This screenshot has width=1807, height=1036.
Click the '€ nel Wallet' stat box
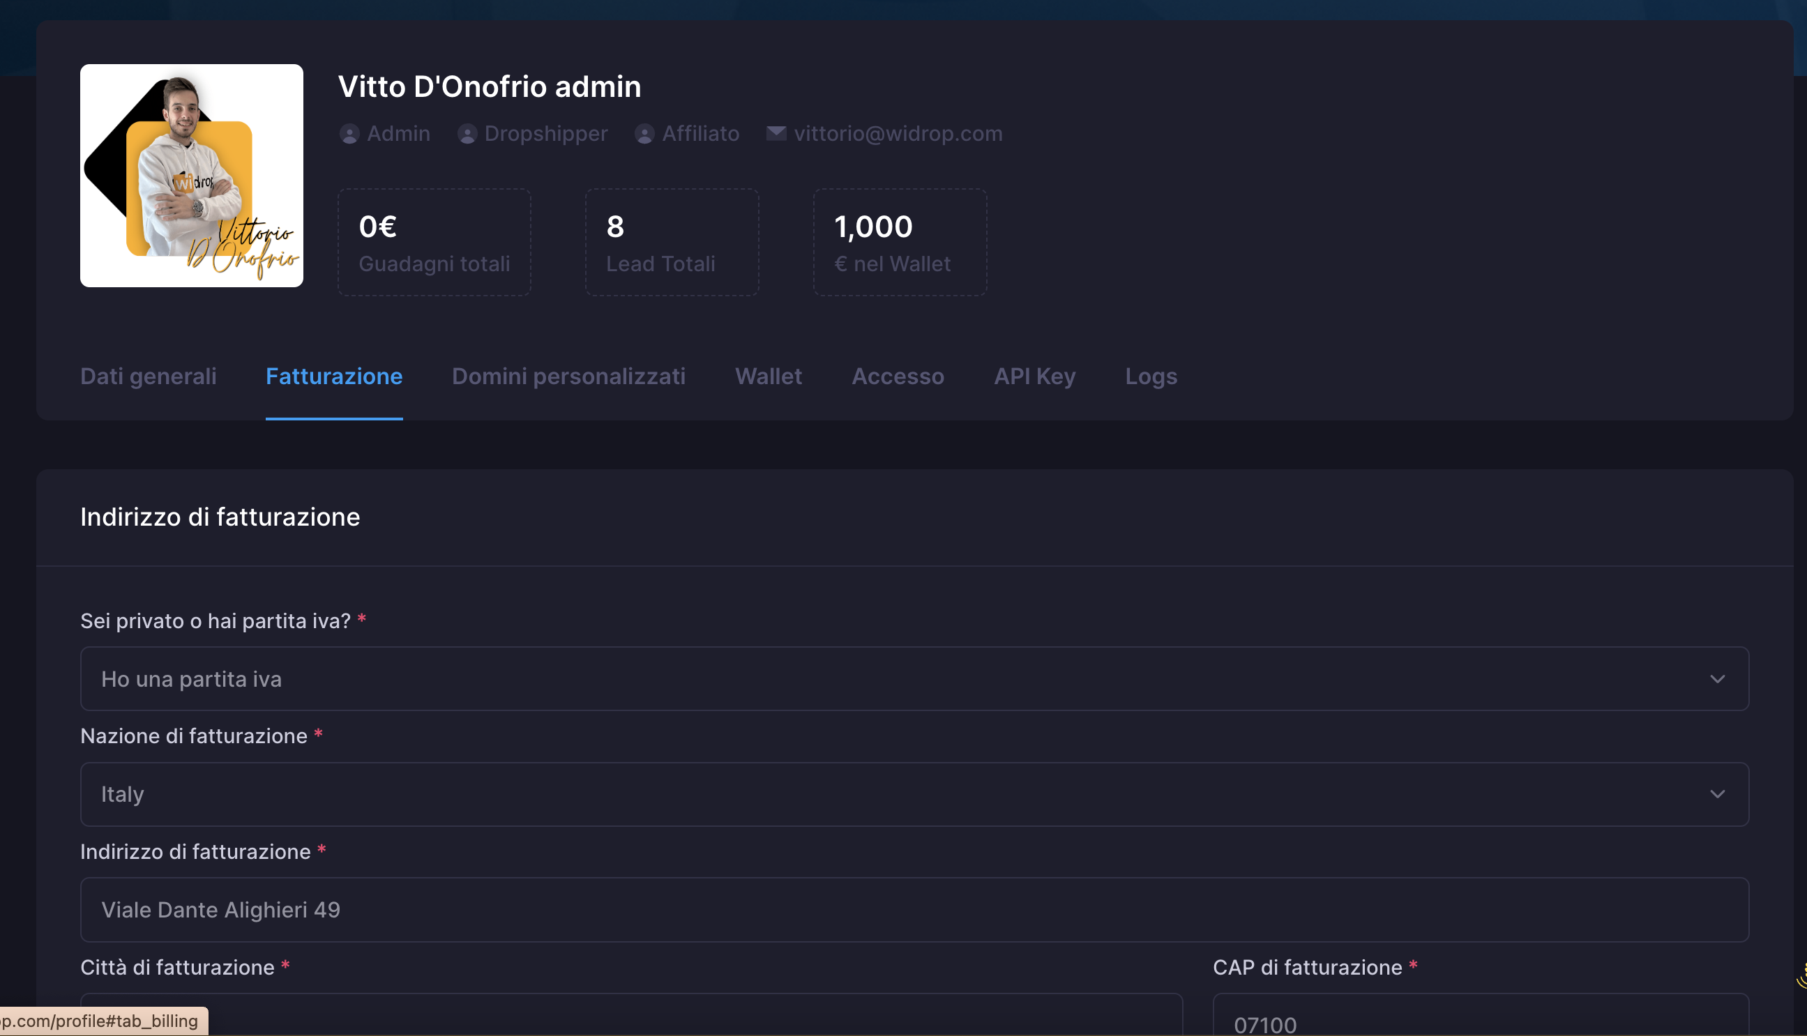(900, 242)
